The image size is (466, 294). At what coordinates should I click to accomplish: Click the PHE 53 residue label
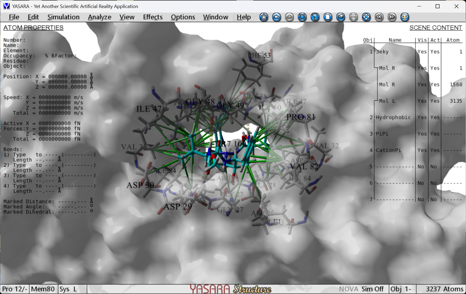[x=259, y=55]
